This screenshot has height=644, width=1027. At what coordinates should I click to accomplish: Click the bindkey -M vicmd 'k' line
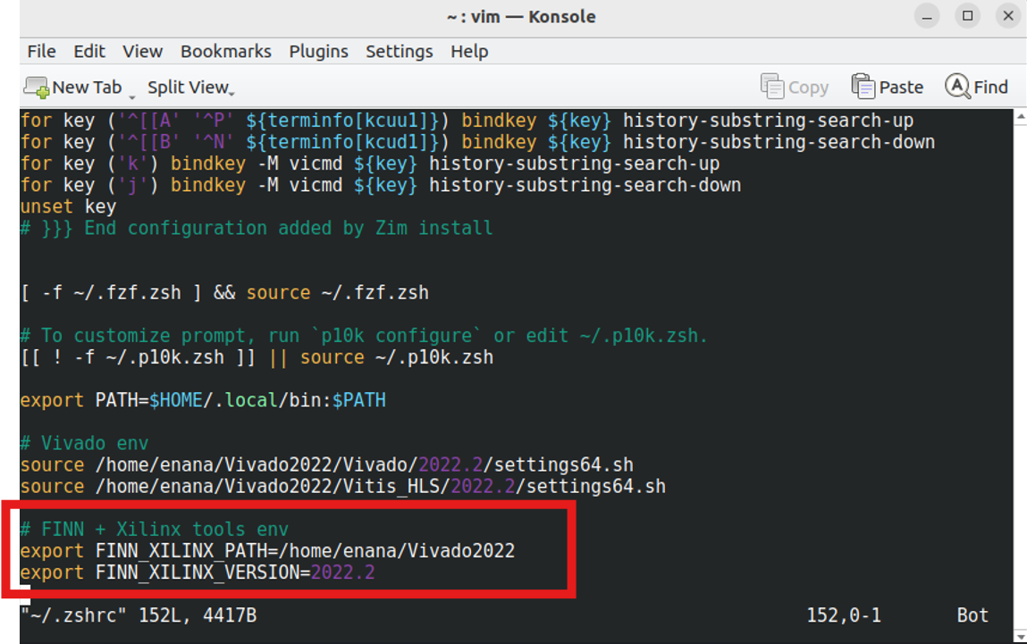[x=370, y=163]
